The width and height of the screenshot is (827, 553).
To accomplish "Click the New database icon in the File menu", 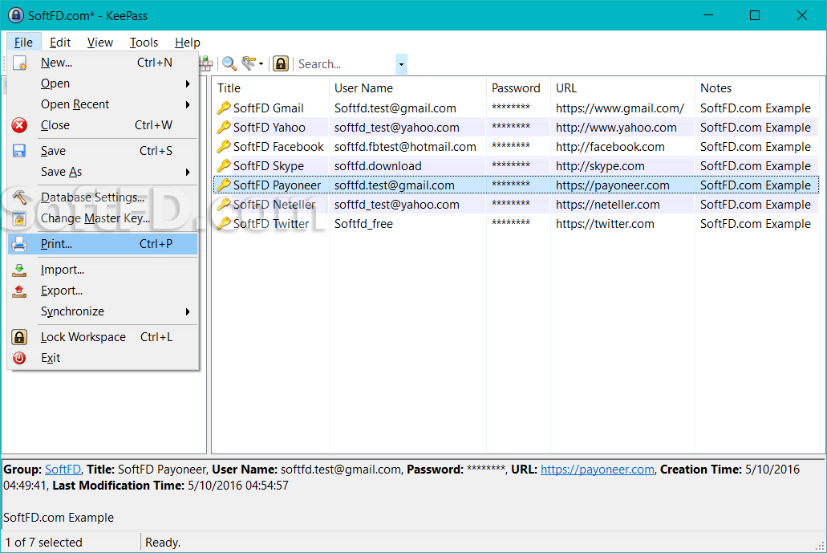I will [x=19, y=63].
